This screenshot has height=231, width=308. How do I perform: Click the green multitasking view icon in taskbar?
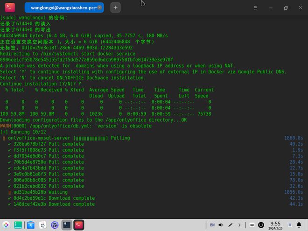click(x=18, y=225)
